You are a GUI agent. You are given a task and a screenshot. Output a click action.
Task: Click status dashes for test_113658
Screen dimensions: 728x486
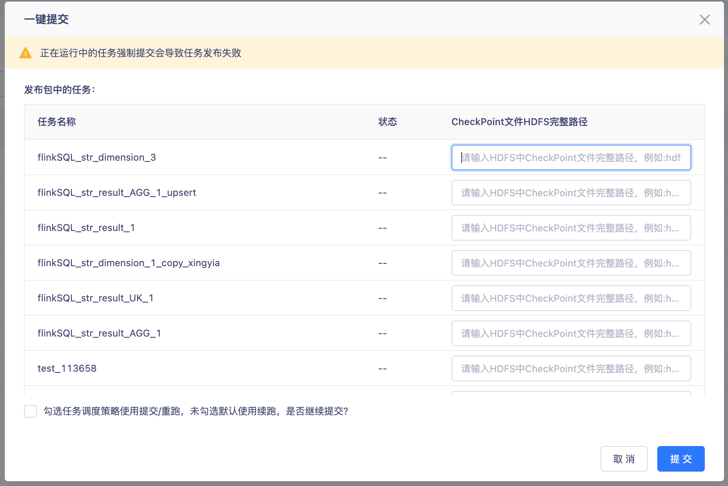coord(382,369)
